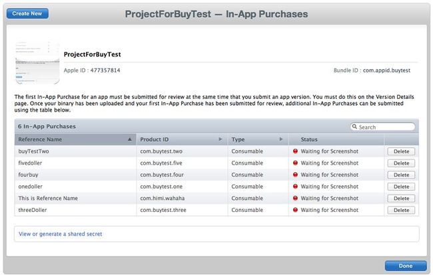Open the onedoller reference name
The height and width of the screenshot is (275, 433).
31,187
